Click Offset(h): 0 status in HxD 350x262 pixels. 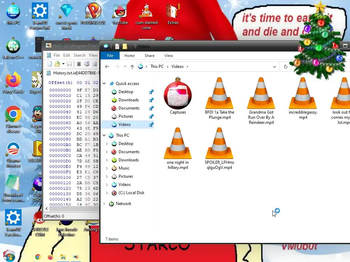point(54,216)
